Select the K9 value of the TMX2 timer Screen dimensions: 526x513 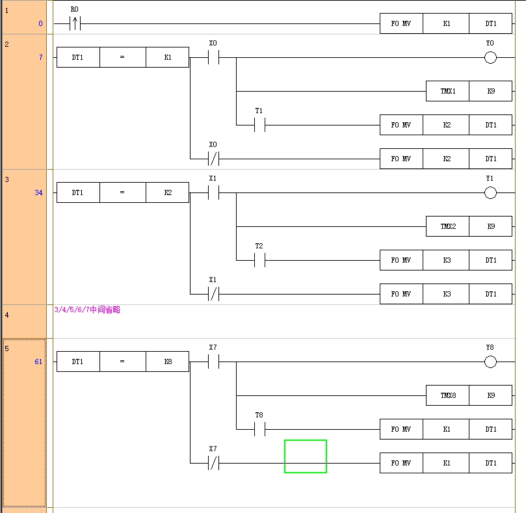click(x=490, y=226)
